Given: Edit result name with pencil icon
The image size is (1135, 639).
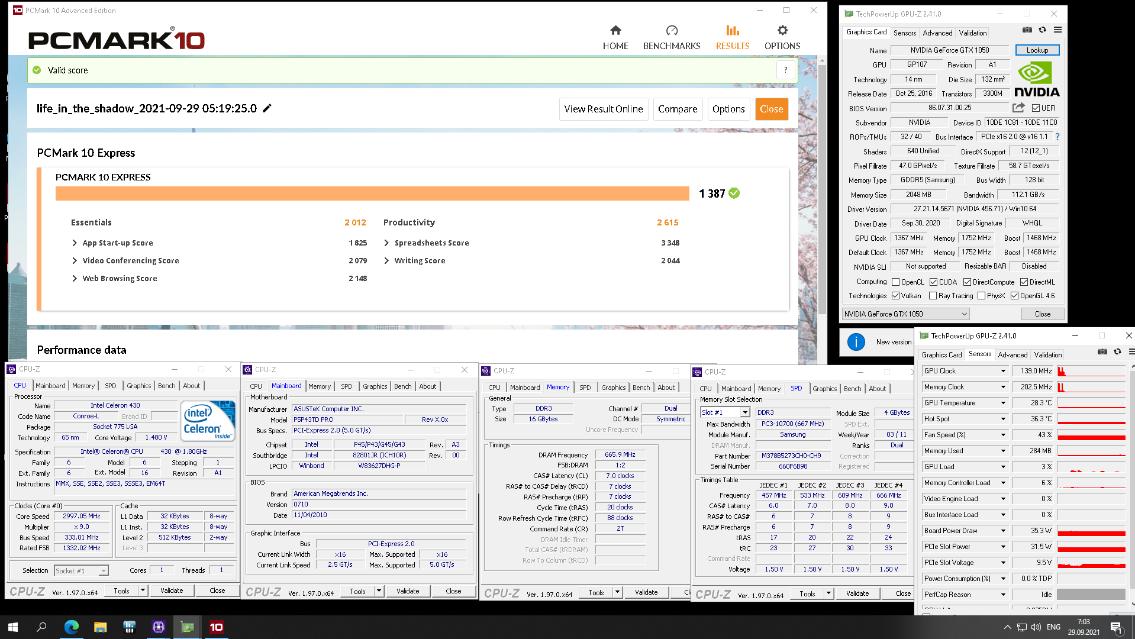Looking at the screenshot, I should [x=267, y=108].
